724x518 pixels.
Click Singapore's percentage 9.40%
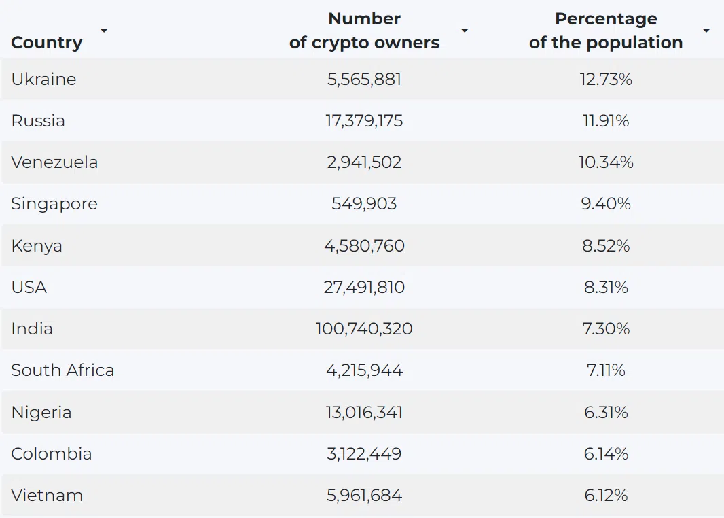point(606,204)
